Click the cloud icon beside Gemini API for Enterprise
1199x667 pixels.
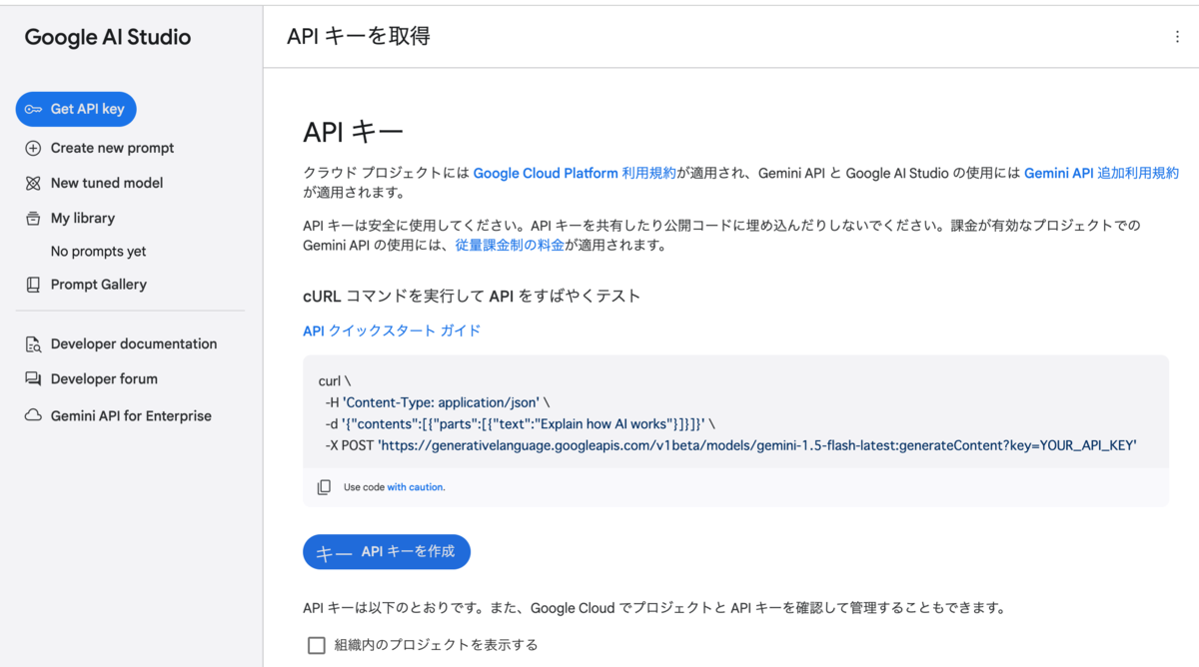tap(33, 415)
